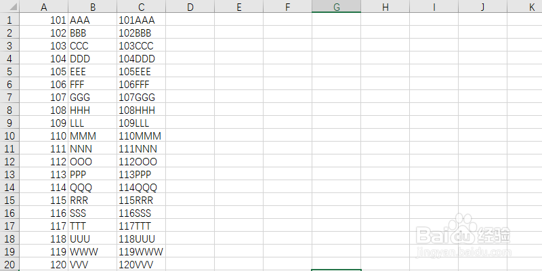Select column F header
Screen dimensions: 542x271
(x=287, y=6)
